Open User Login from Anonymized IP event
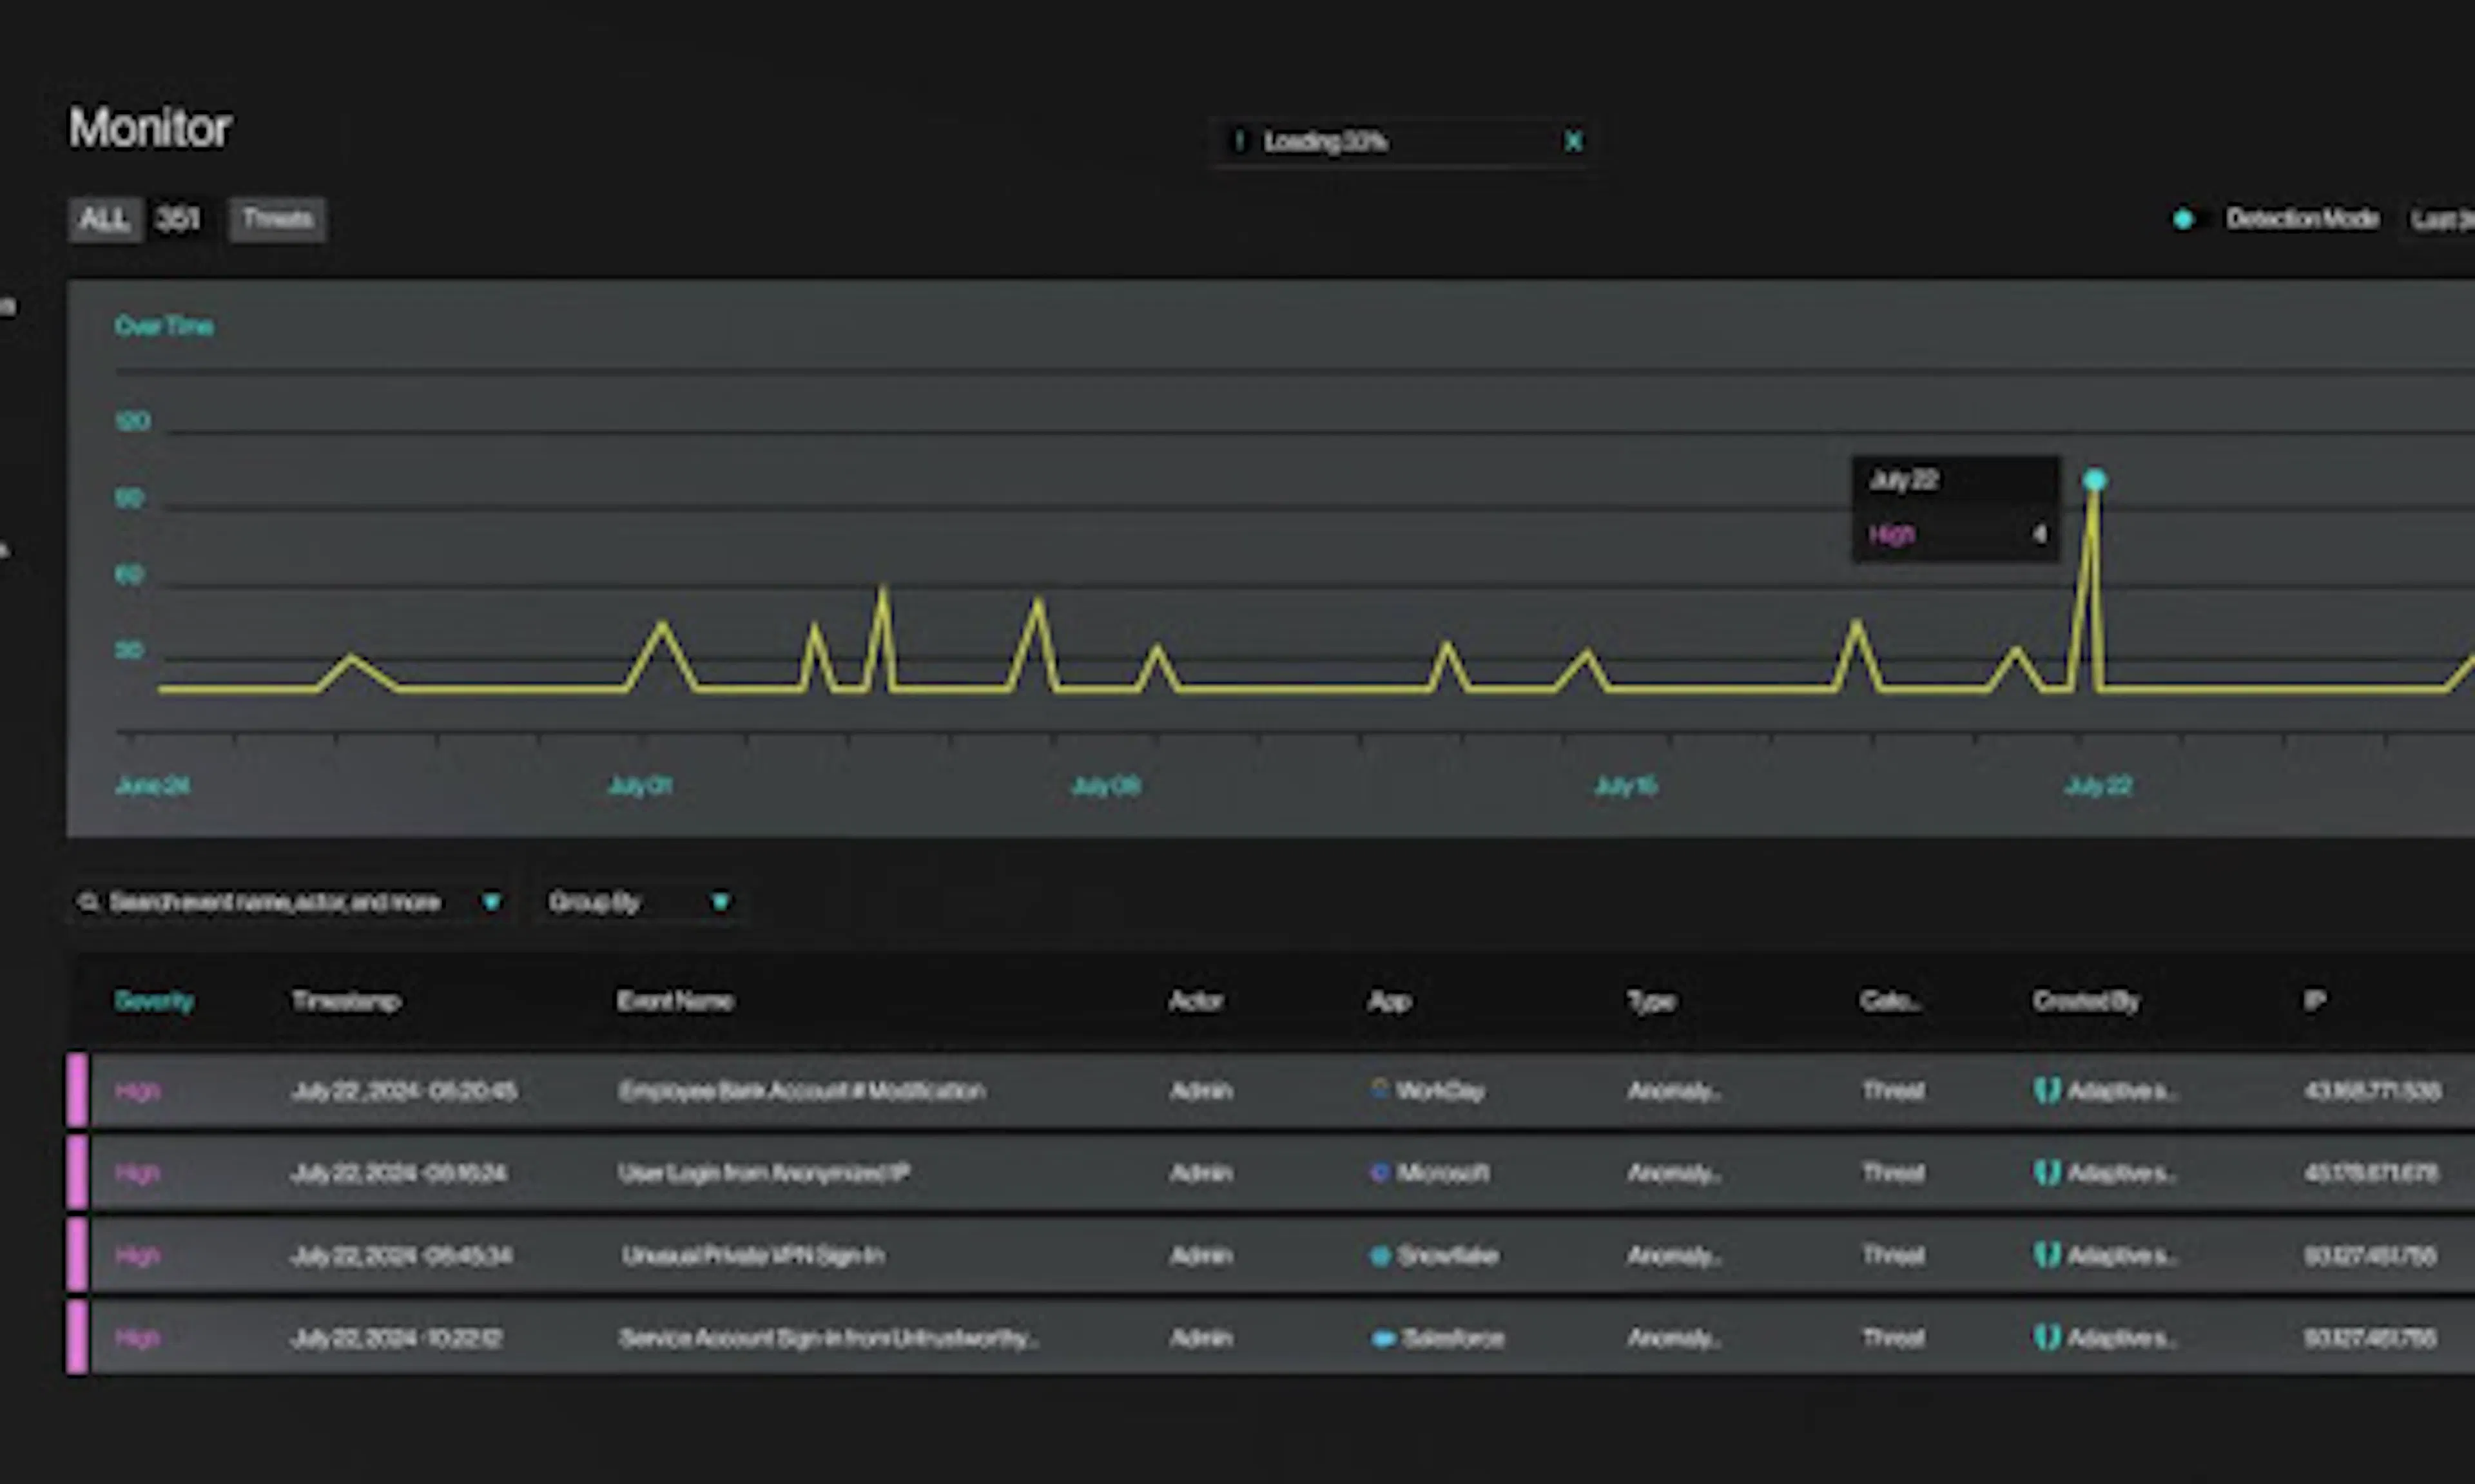 (x=764, y=1172)
